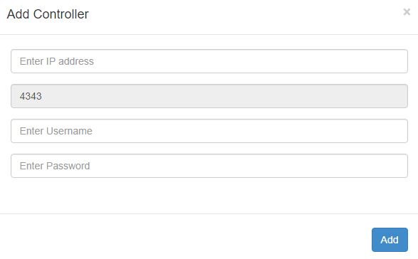This screenshot has height=259, width=418.
Task: Click the Enter IP address placeholder text
Action: coord(56,61)
